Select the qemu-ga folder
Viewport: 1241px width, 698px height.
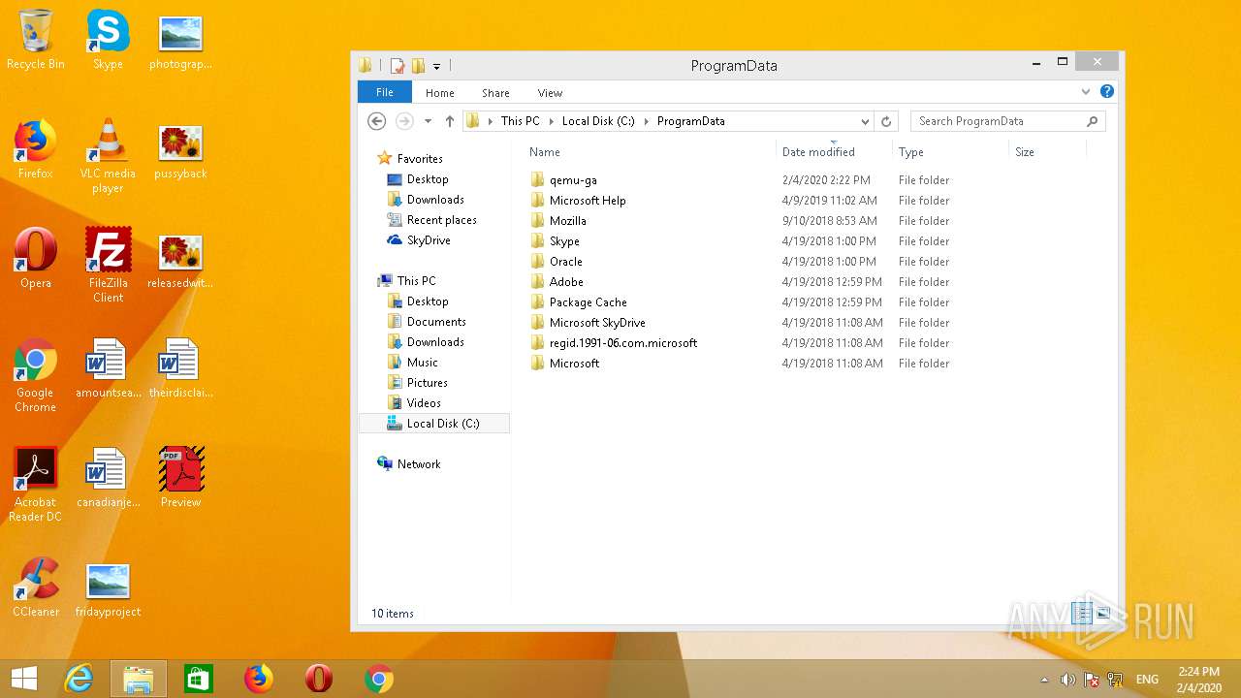click(572, 180)
